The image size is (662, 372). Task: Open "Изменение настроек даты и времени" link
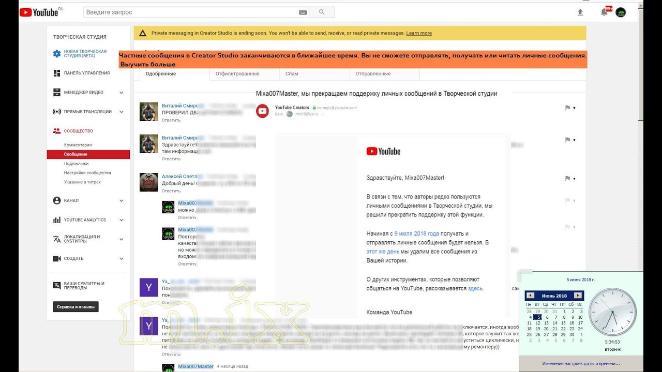tap(580, 364)
